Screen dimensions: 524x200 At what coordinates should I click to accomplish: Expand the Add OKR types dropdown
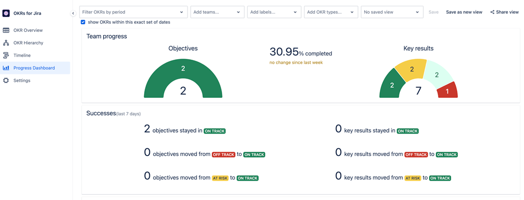(x=331, y=12)
